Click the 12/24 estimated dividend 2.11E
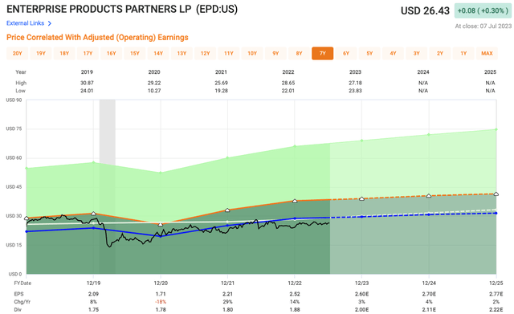The image size is (514, 314). tap(429, 310)
